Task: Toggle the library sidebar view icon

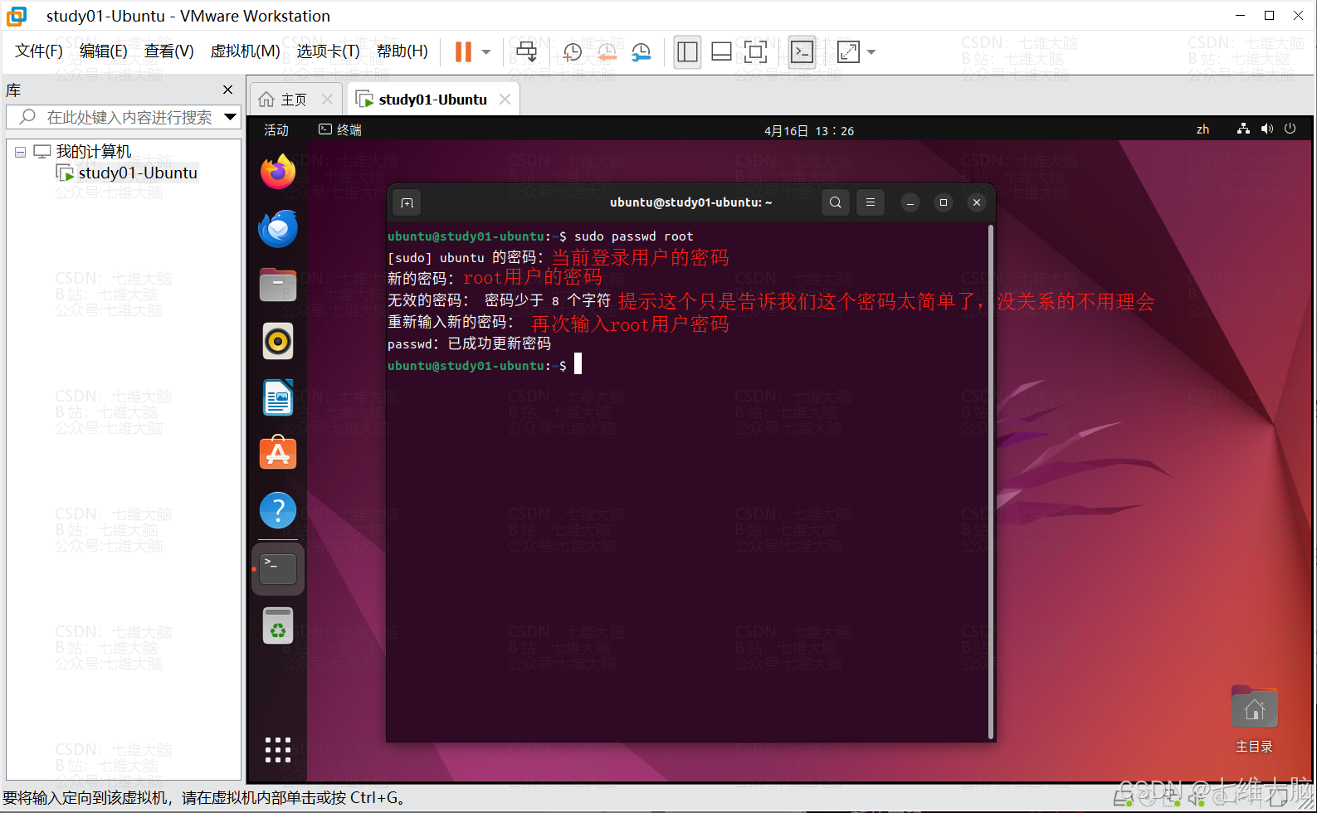Action: (x=687, y=51)
